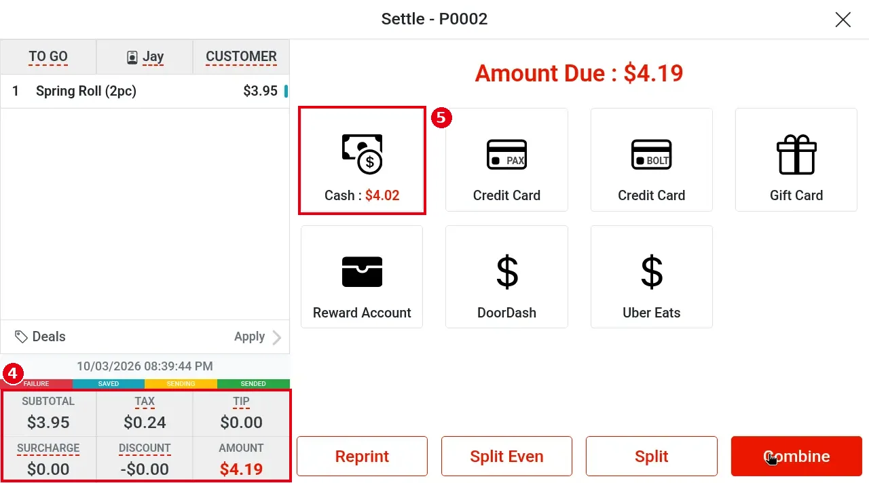Edit the TIP amount
The width and height of the screenshot is (869, 483).
click(x=241, y=412)
